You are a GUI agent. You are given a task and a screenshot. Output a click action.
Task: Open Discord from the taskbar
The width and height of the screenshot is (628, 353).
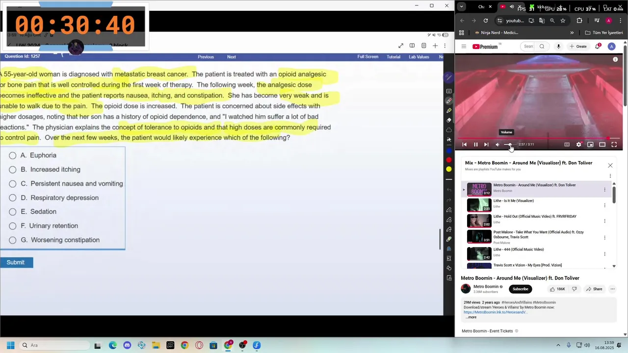click(127, 345)
